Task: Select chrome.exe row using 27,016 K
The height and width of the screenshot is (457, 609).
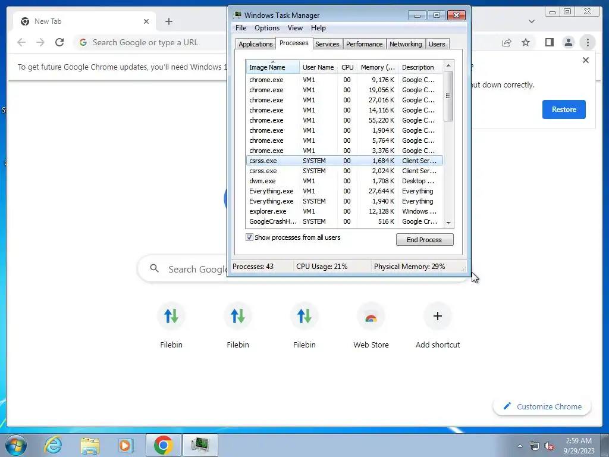Action: click(344, 100)
